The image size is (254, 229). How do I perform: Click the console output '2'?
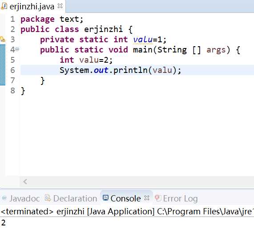[3, 222]
